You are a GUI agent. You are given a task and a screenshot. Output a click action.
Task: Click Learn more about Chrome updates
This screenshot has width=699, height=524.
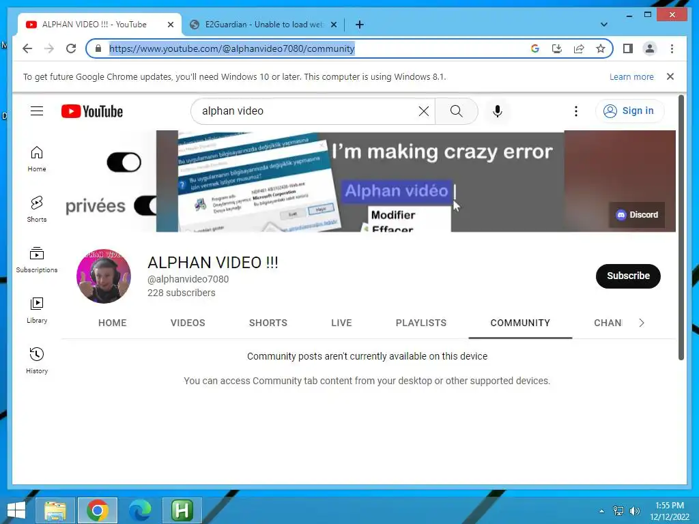[631, 76]
